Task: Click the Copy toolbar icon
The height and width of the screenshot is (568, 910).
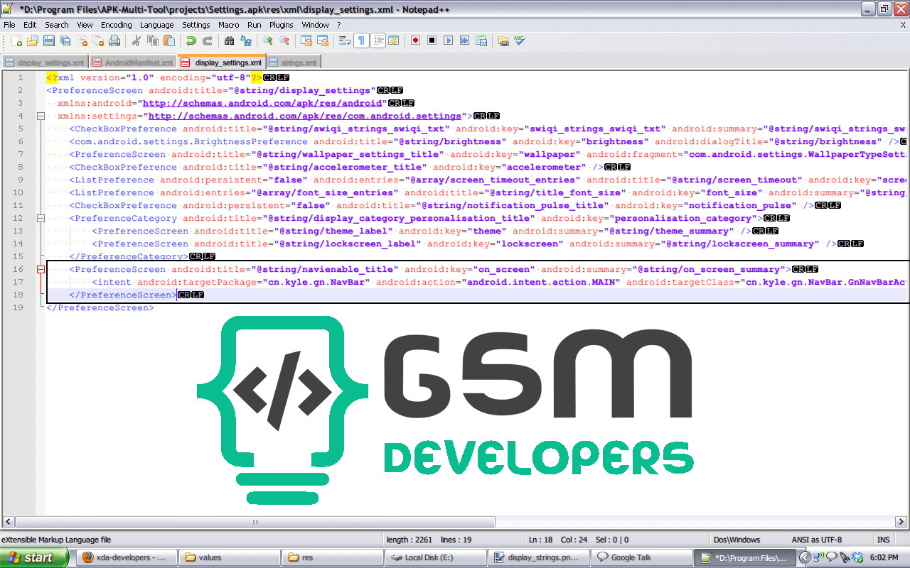Action: (153, 40)
